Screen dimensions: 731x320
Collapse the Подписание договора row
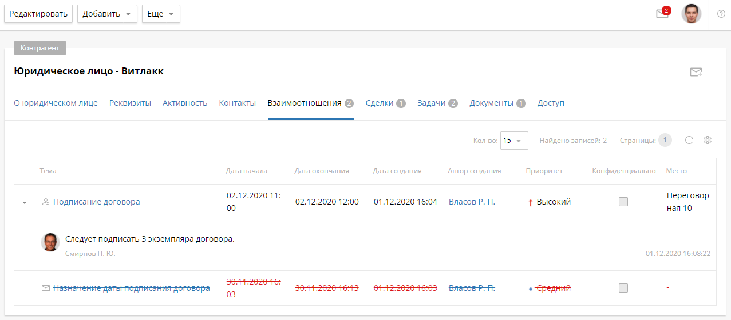click(x=25, y=202)
